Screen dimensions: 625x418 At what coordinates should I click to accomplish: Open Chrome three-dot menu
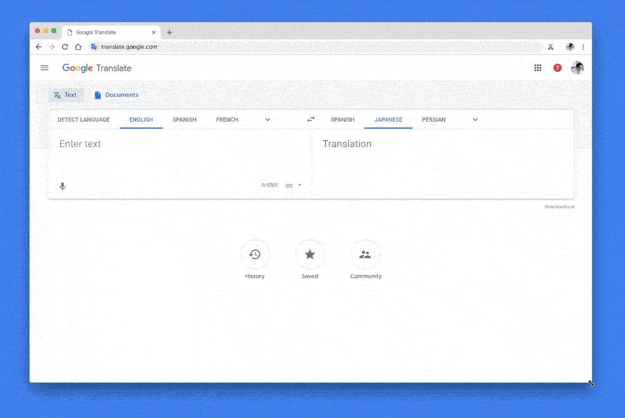(x=583, y=47)
